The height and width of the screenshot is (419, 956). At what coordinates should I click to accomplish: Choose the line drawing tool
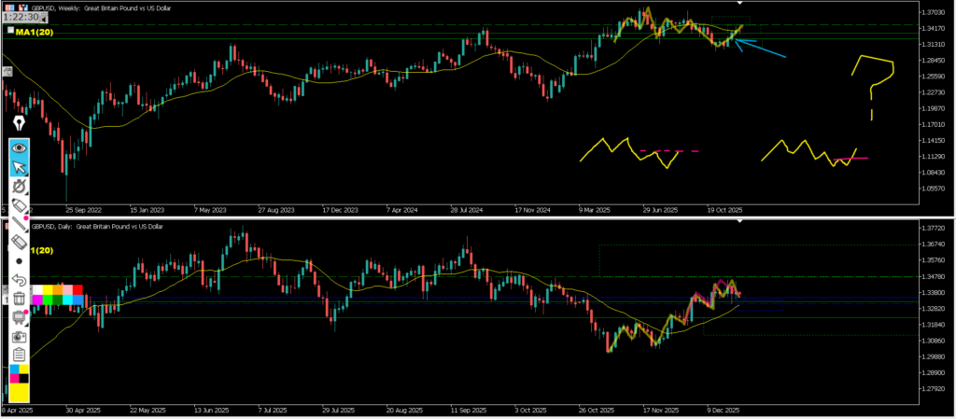(x=19, y=223)
